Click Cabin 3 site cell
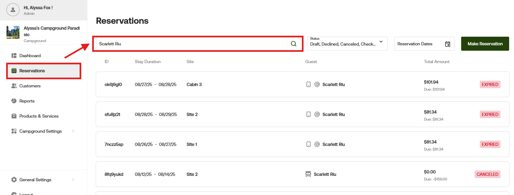The image size is (514, 195). 194,84
